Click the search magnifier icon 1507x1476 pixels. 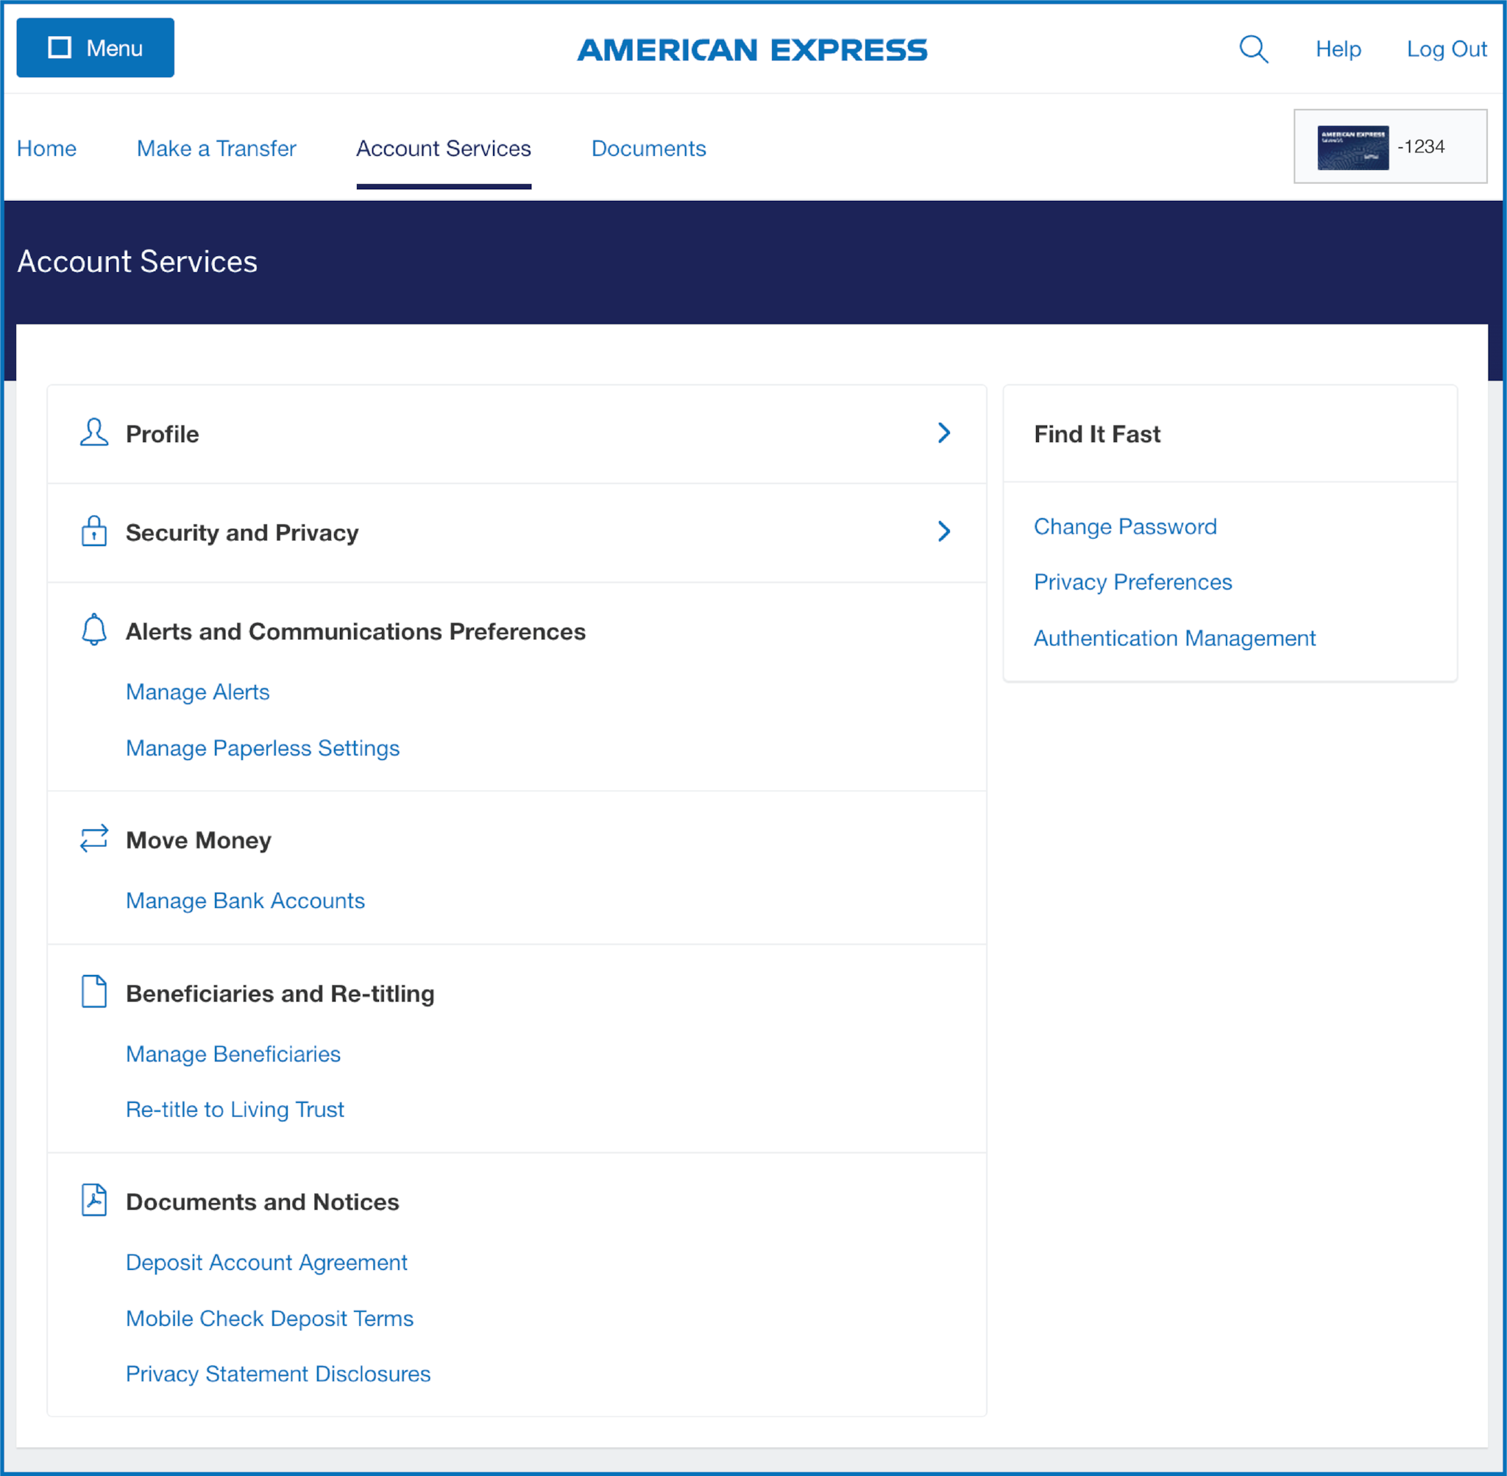coord(1252,49)
